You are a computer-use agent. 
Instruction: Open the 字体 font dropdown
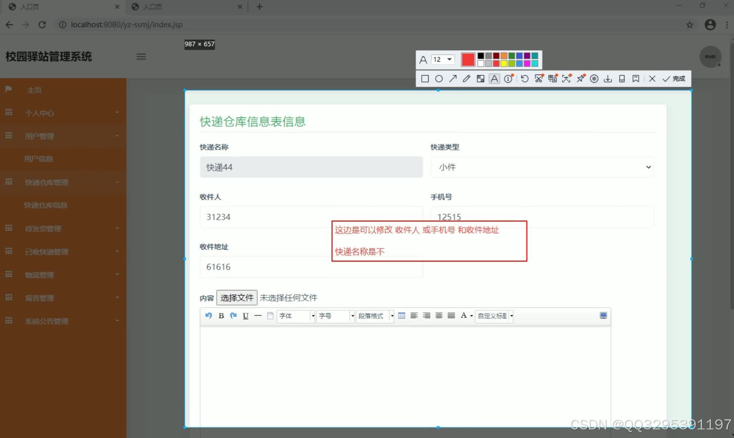(x=296, y=316)
